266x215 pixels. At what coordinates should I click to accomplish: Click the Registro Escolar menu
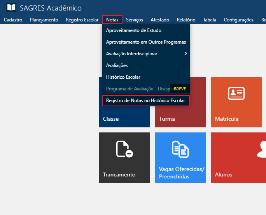82,20
